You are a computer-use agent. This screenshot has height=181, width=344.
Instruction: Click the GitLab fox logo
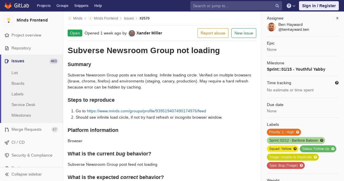pyautogui.click(x=8, y=6)
